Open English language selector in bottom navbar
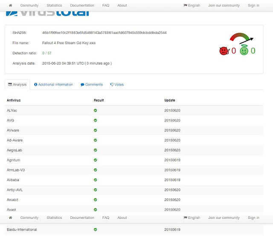Screen dimensions: 273x236 pos(192,218)
